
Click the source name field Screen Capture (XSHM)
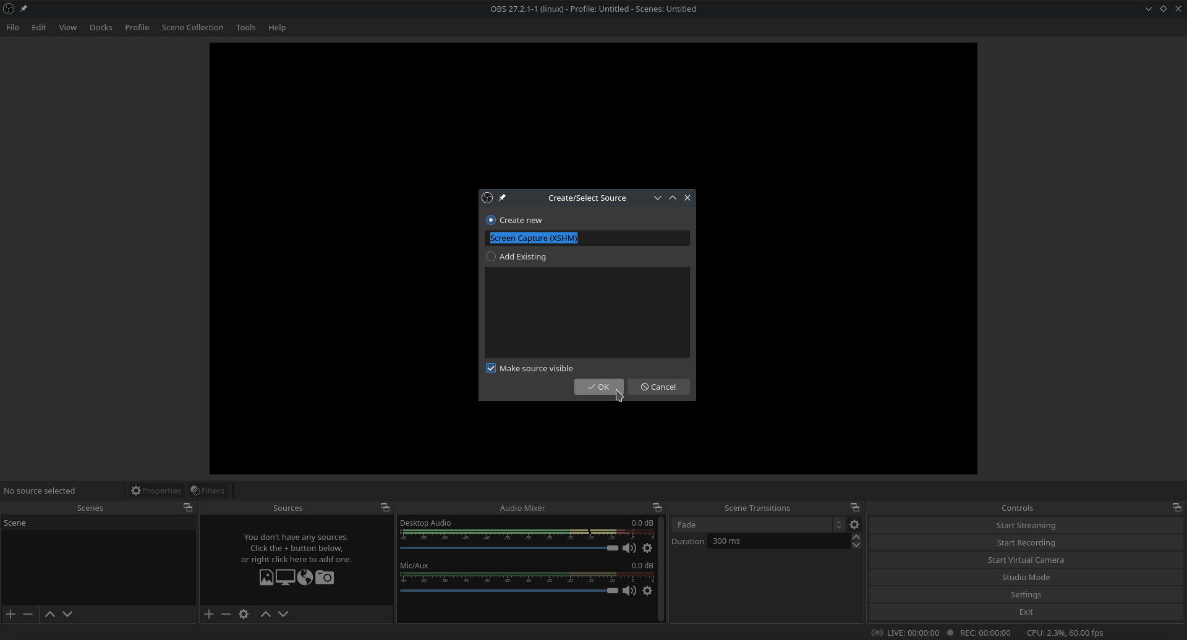pyautogui.click(x=587, y=238)
